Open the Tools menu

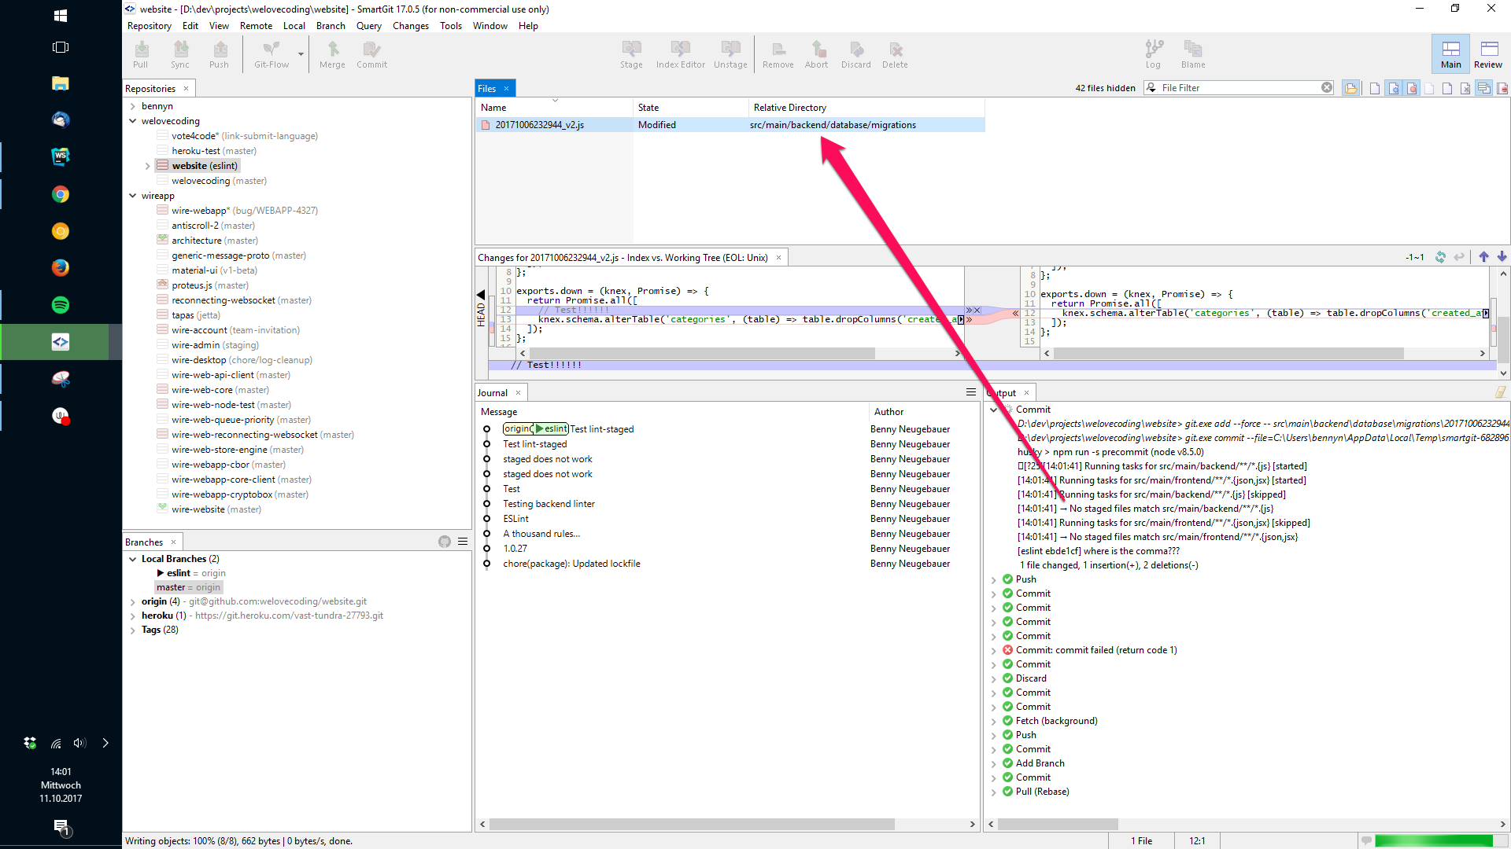451,26
